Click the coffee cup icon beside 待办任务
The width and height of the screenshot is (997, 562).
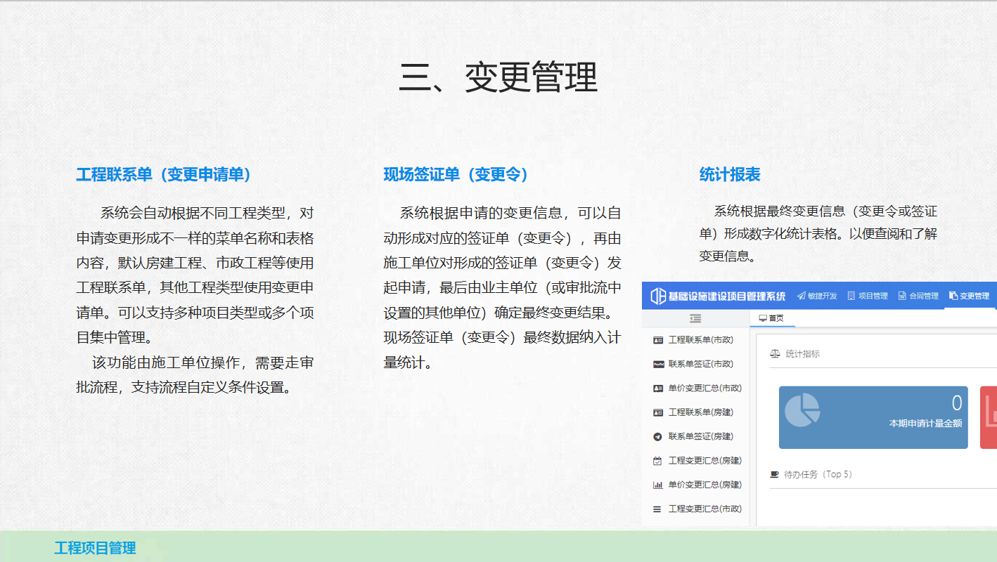coord(775,474)
